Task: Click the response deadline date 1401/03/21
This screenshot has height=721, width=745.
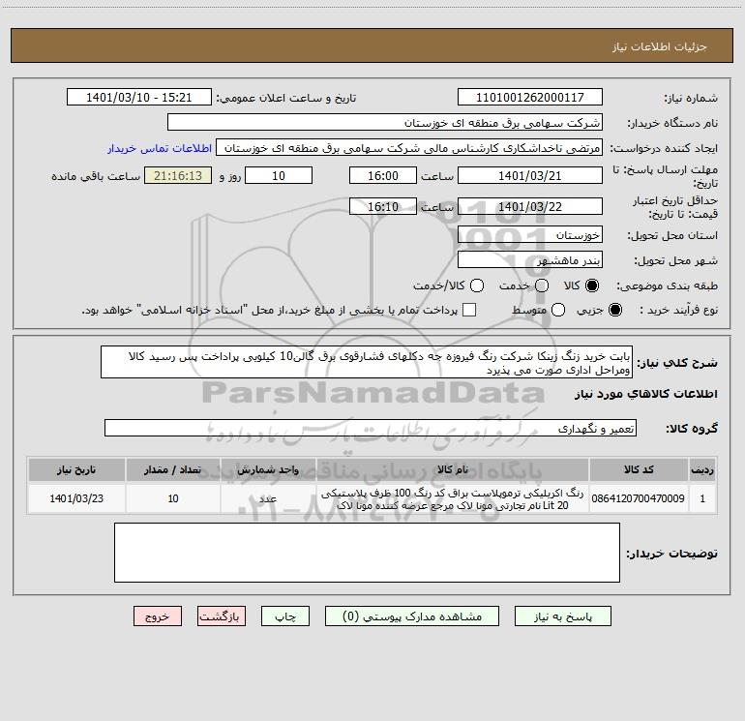Action: [530, 175]
